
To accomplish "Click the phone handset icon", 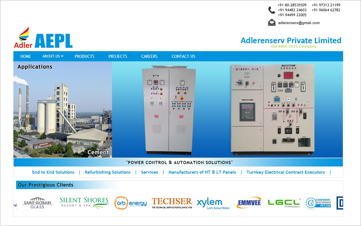I will coord(272,10).
